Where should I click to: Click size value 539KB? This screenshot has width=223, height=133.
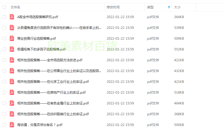click(179, 28)
